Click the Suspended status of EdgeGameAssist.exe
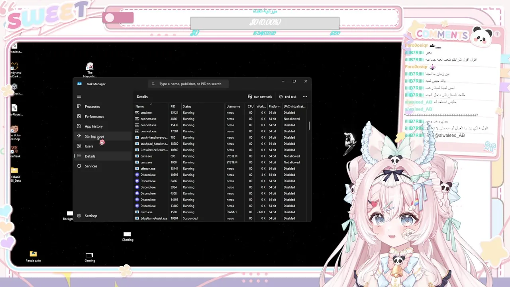 190,218
